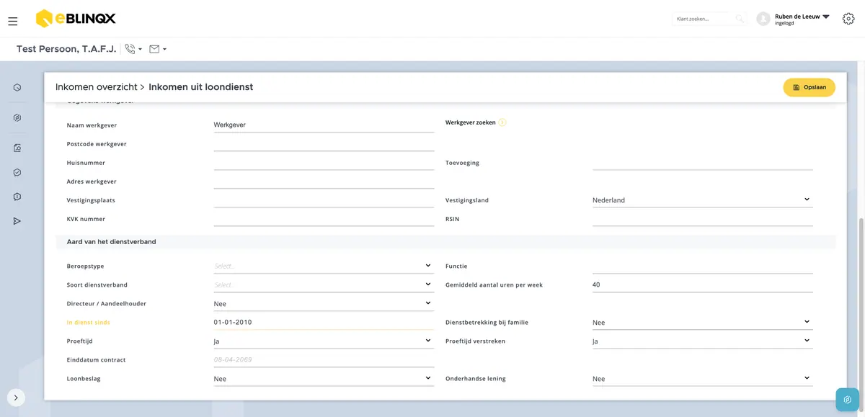Open the Directeur / Aandeelhouder dropdown

click(x=324, y=303)
